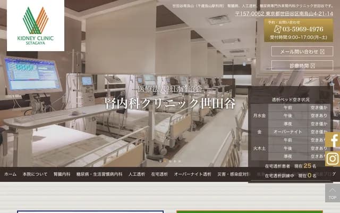This screenshot has width=340, height=213.
Task: Open 本院について menu item
Action: coord(35,174)
